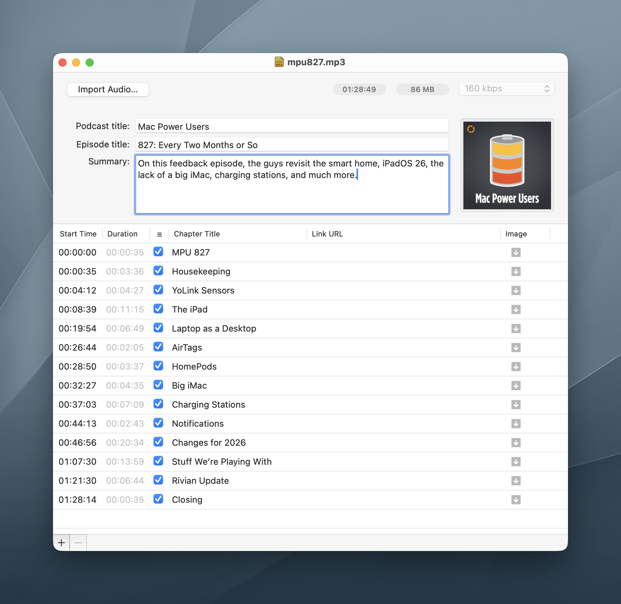This screenshot has height=604, width=621.
Task: Click the Duration column header
Action: click(x=122, y=234)
